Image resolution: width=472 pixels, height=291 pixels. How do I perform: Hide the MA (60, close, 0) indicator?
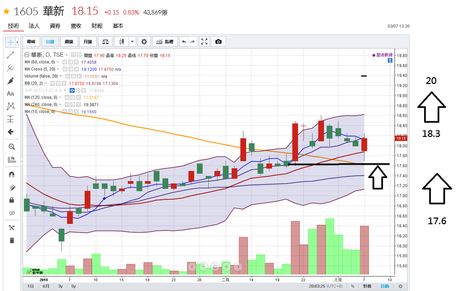[65, 62]
